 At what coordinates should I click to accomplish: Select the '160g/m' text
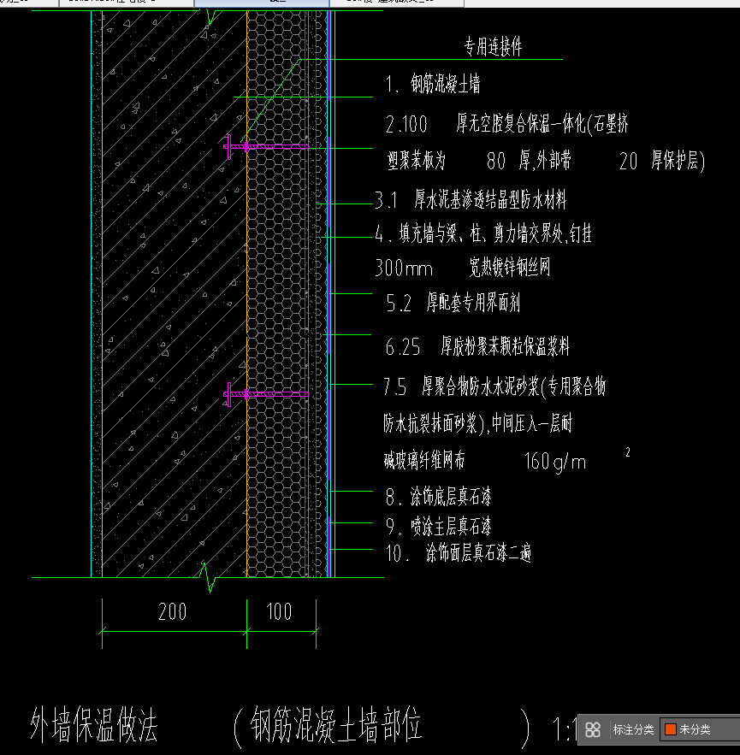(x=555, y=461)
